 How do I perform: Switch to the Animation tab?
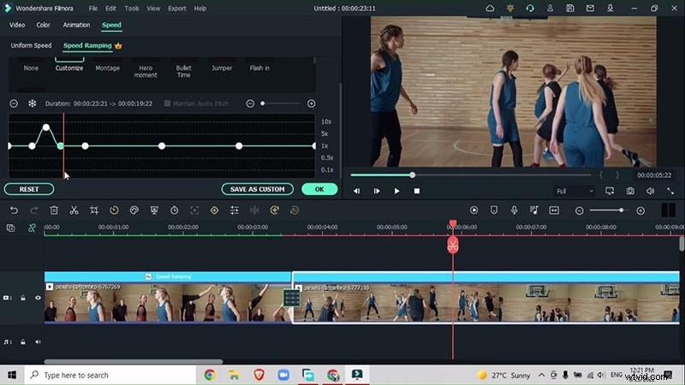point(76,25)
